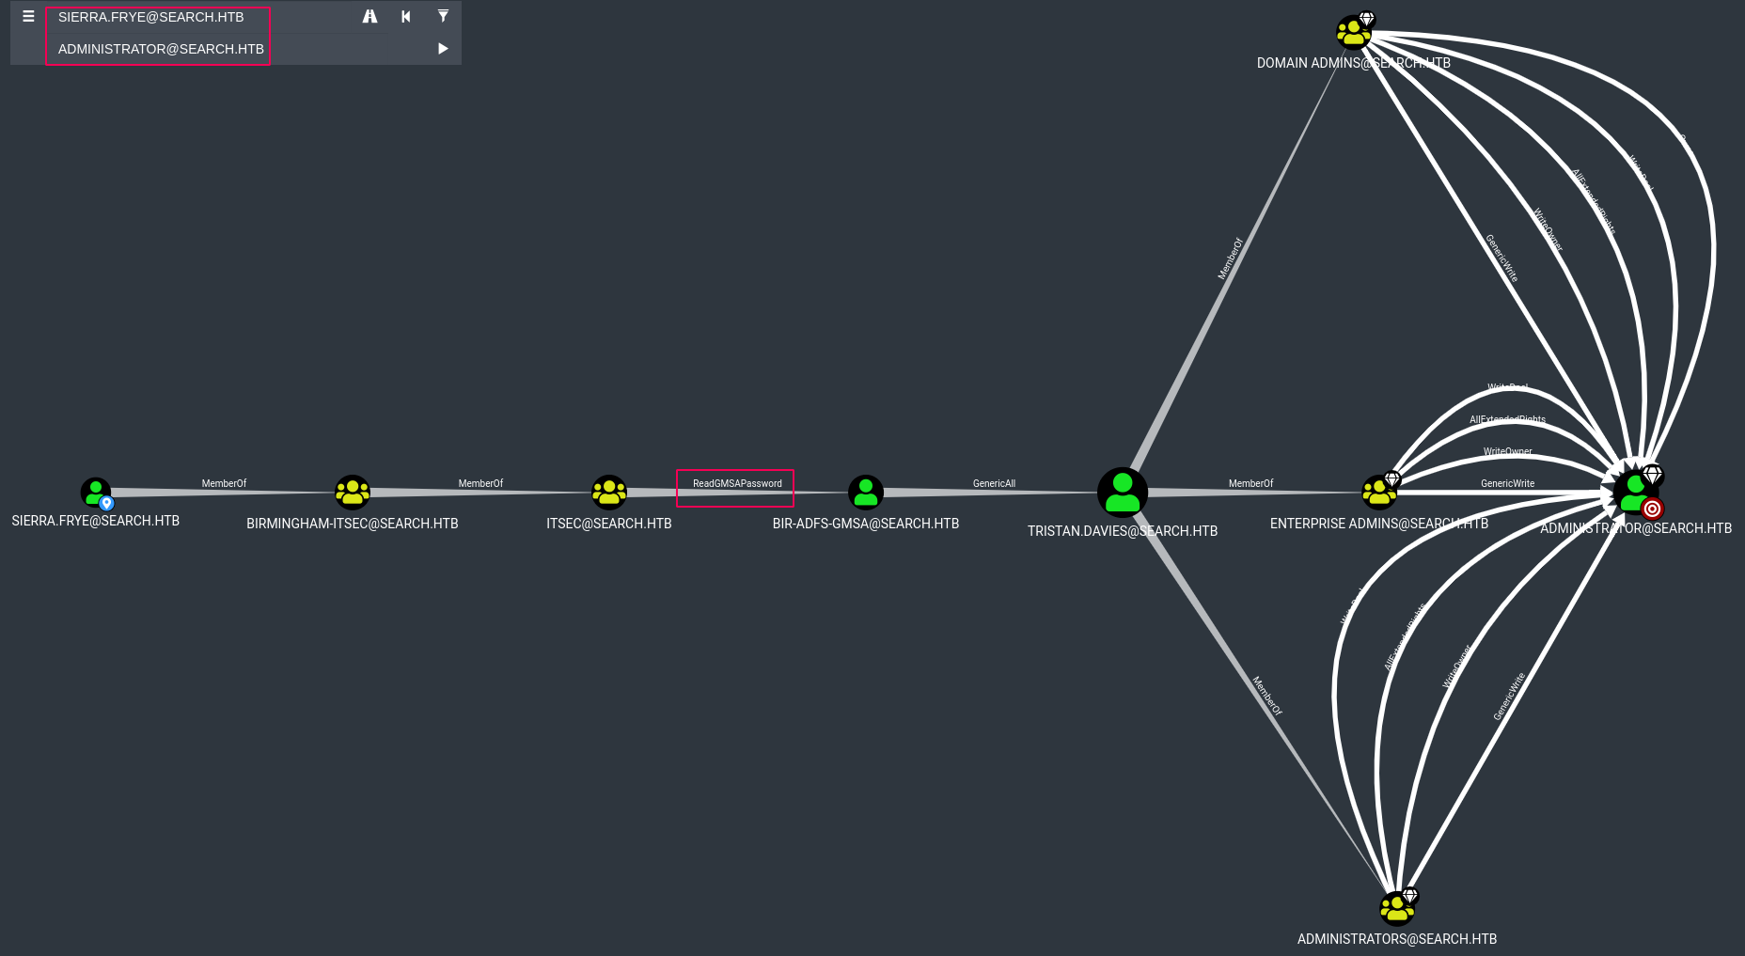
Task: Click the ReadGMSAPassword edge label
Action: pyautogui.click(x=737, y=484)
